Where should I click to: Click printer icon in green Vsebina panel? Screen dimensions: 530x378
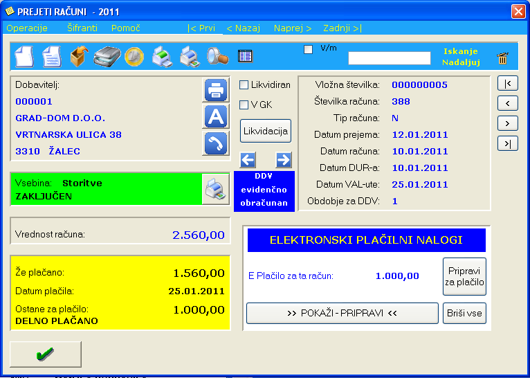click(x=214, y=189)
